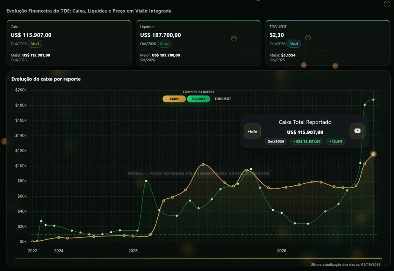The width and height of the screenshot is (394, 271).
Task: Select the Atual badge in Caixa card
Action: [35, 44]
